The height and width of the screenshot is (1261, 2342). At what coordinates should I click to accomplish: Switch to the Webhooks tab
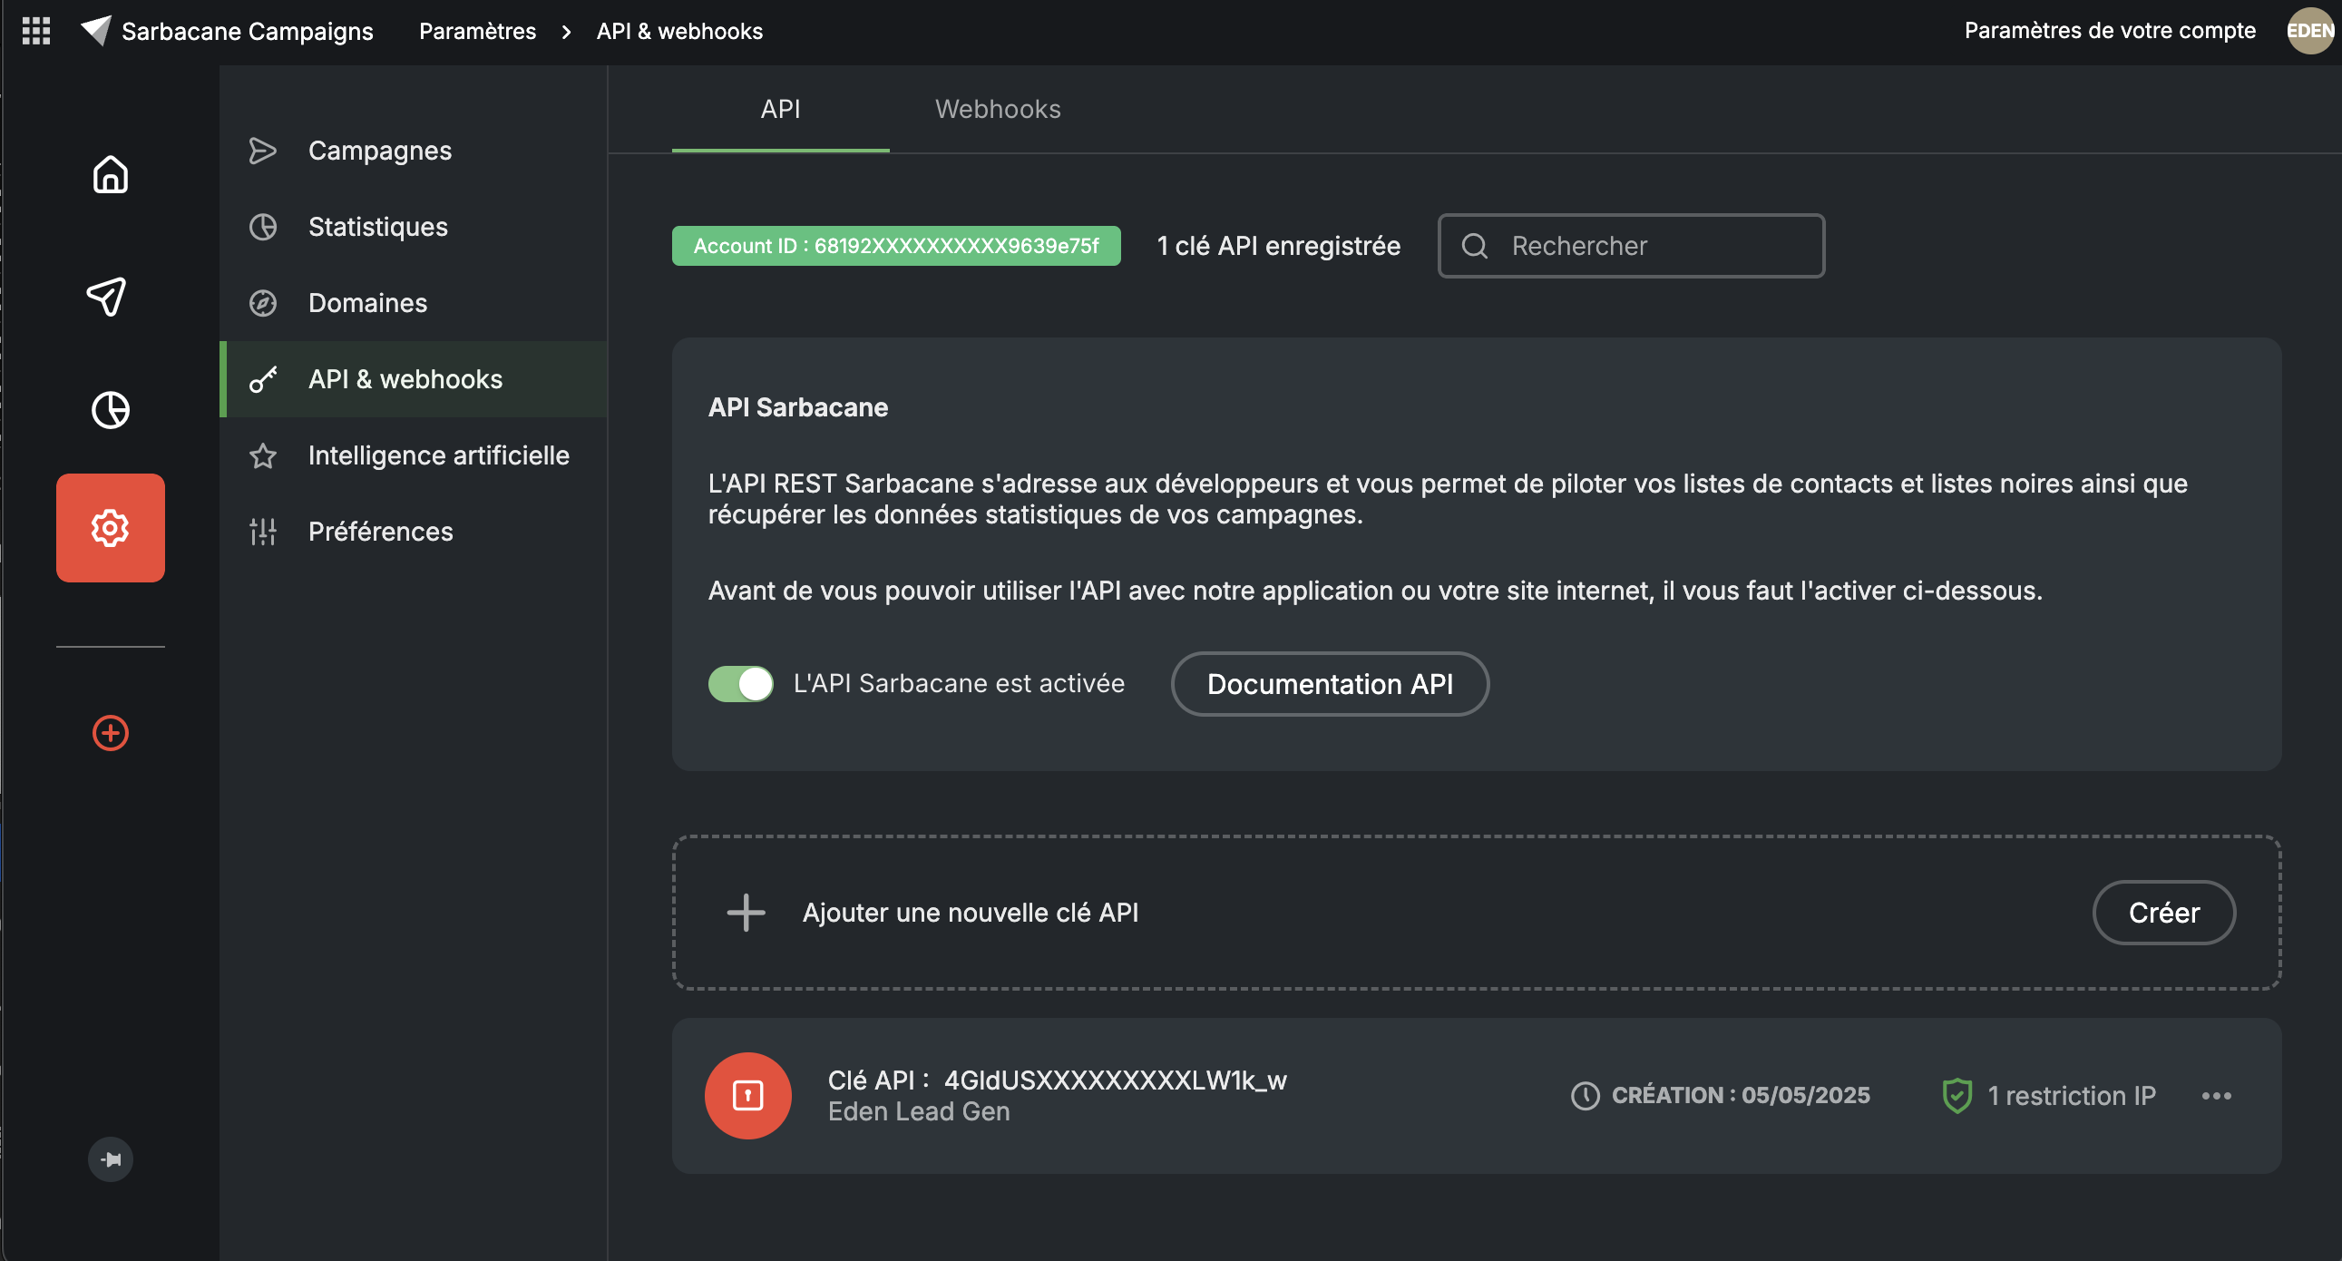998,109
